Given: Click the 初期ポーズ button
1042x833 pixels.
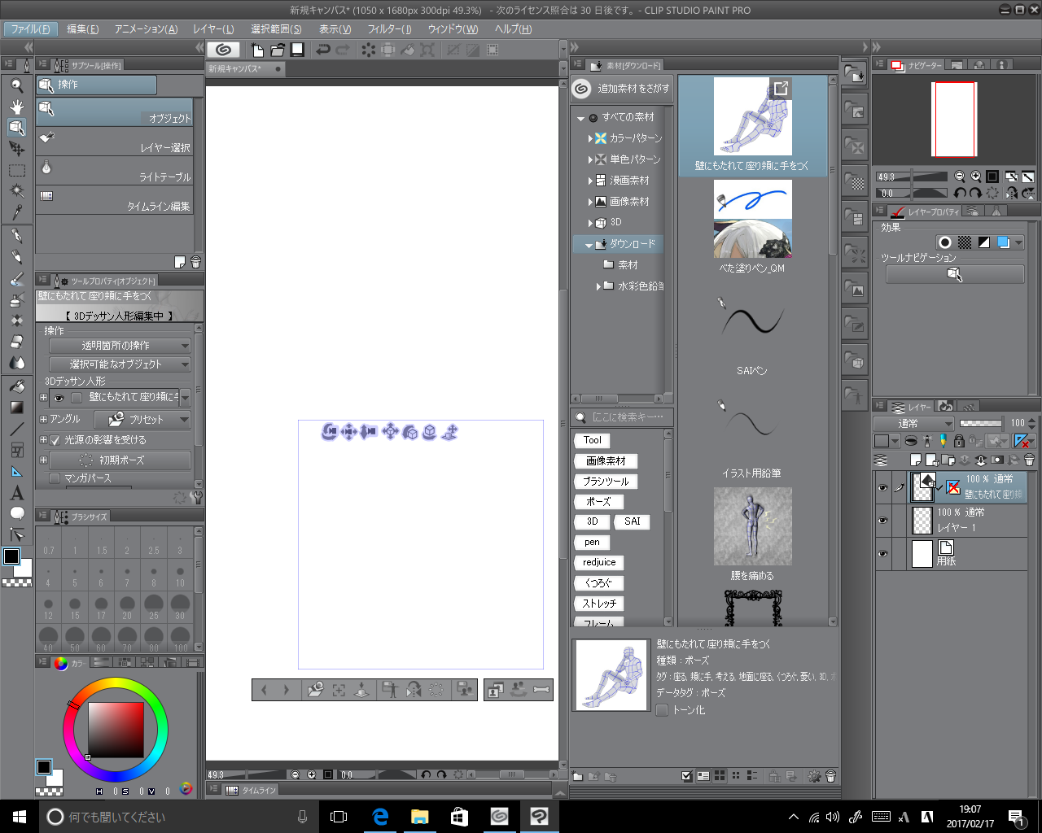Looking at the screenshot, I should click(119, 460).
